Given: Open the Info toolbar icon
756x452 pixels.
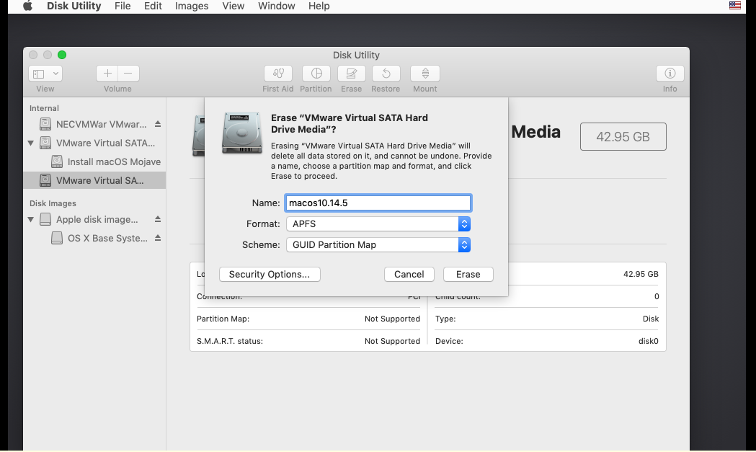Looking at the screenshot, I should 670,74.
